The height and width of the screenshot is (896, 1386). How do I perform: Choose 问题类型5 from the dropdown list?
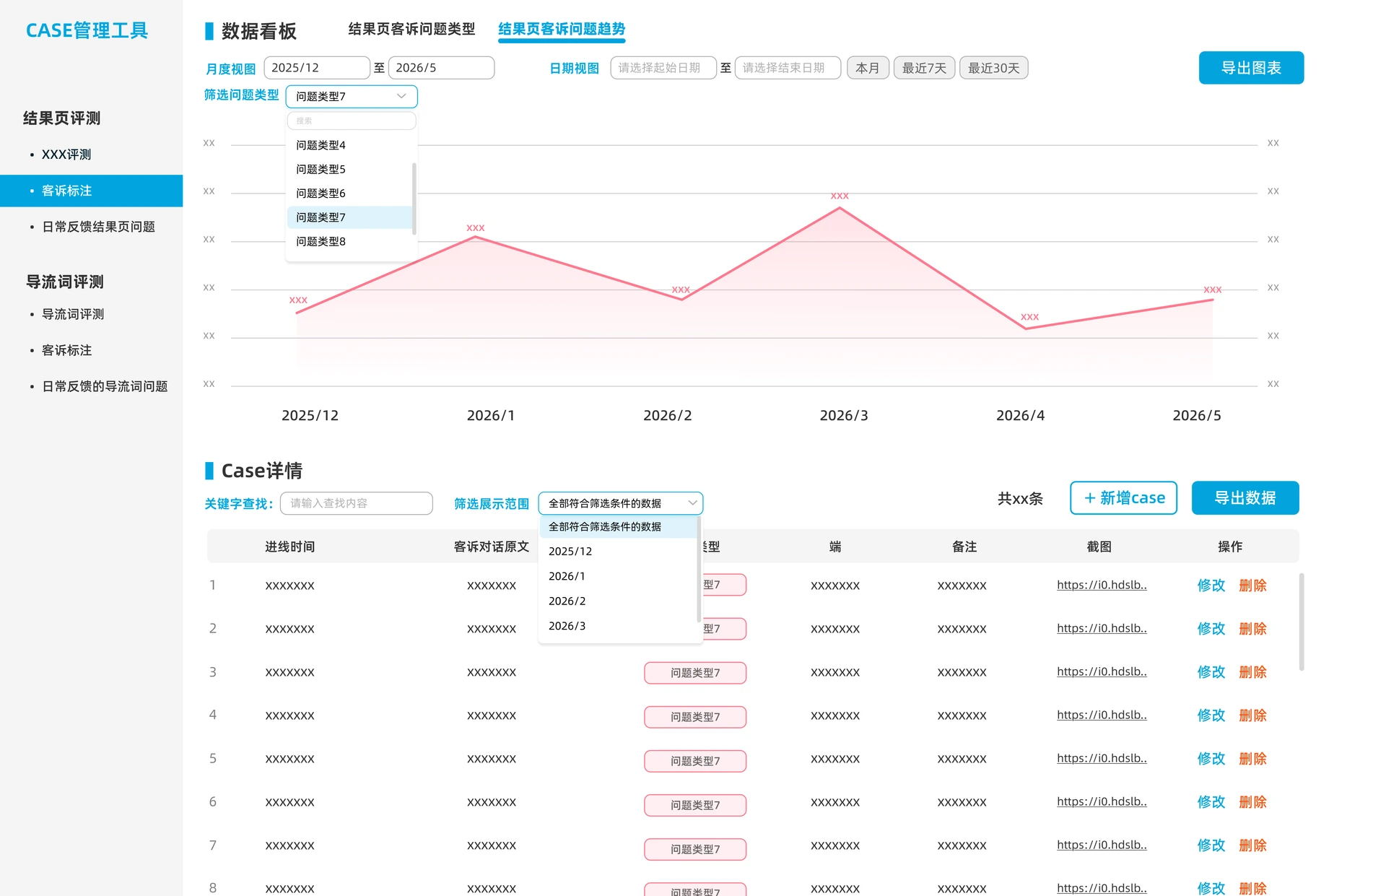pos(349,169)
